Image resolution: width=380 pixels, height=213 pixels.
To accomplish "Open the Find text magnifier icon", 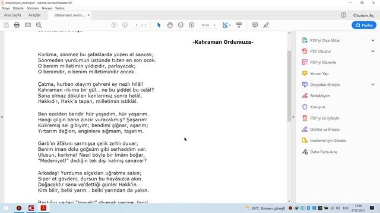I will pyautogui.click(x=39, y=25).
